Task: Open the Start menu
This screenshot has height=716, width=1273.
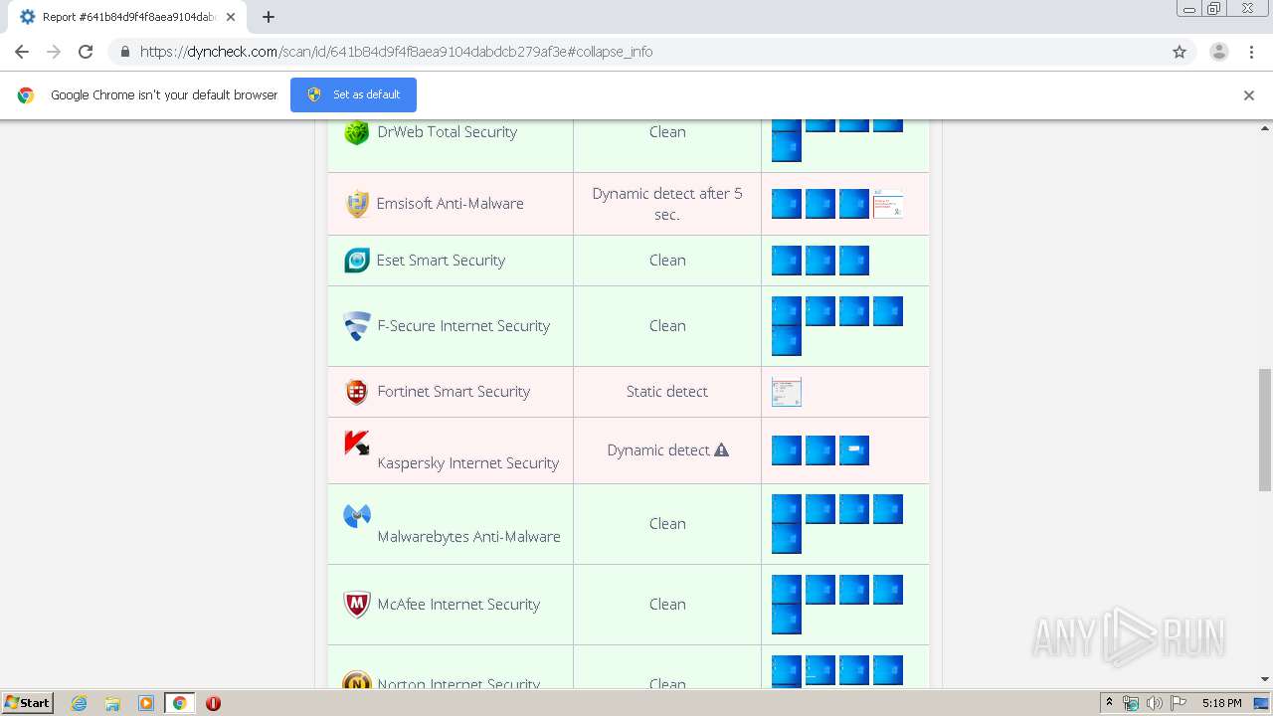Action: (28, 703)
